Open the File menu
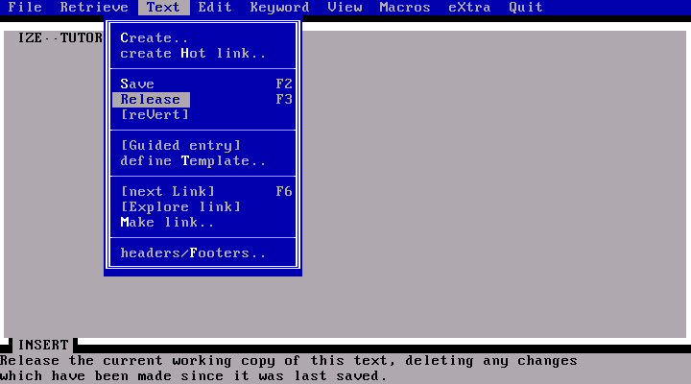The width and height of the screenshot is (691, 384). tap(25, 7)
